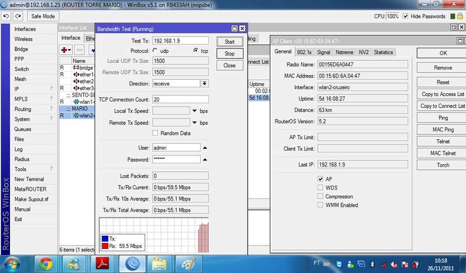Toggle the Random Data checkbox
The image size is (466, 273).
tap(155, 133)
